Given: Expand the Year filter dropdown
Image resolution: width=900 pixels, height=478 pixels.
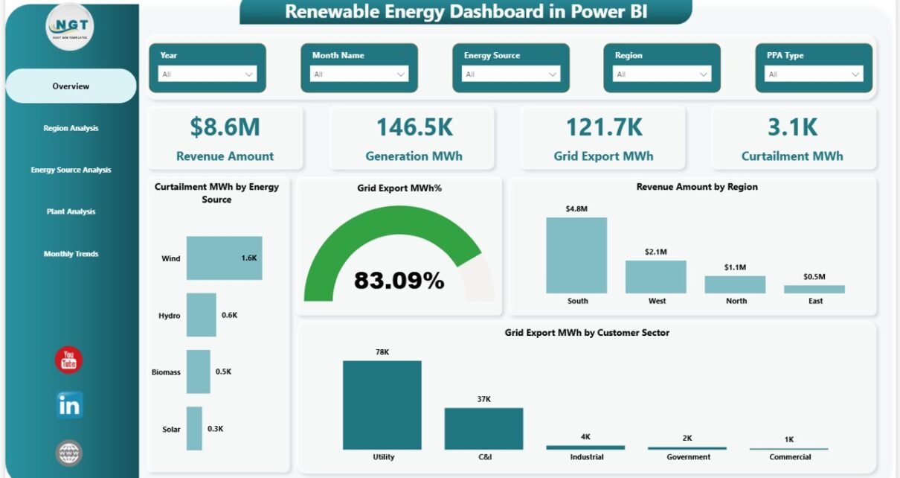Looking at the screenshot, I should [208, 74].
